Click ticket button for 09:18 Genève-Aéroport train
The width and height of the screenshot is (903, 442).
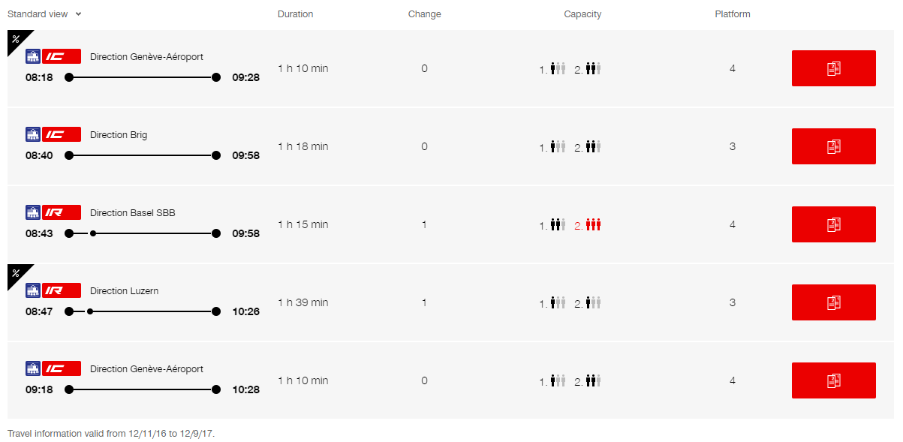point(833,380)
